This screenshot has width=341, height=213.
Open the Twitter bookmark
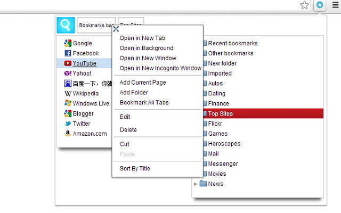tap(82, 124)
